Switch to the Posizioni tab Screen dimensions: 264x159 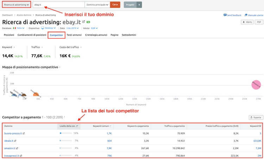tap(9, 35)
